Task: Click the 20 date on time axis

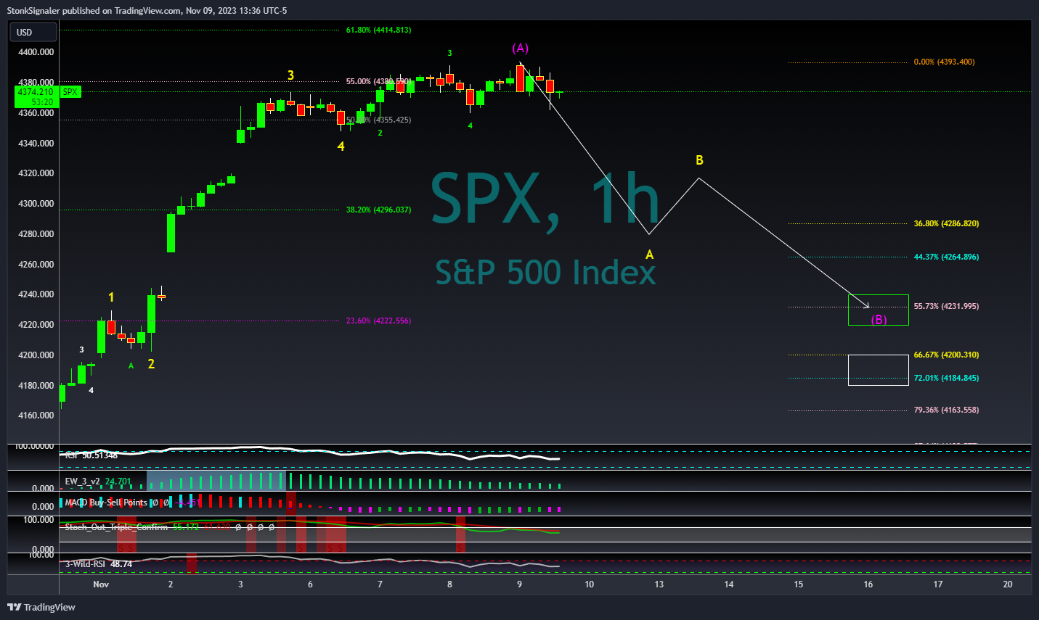Action: pyautogui.click(x=1008, y=584)
